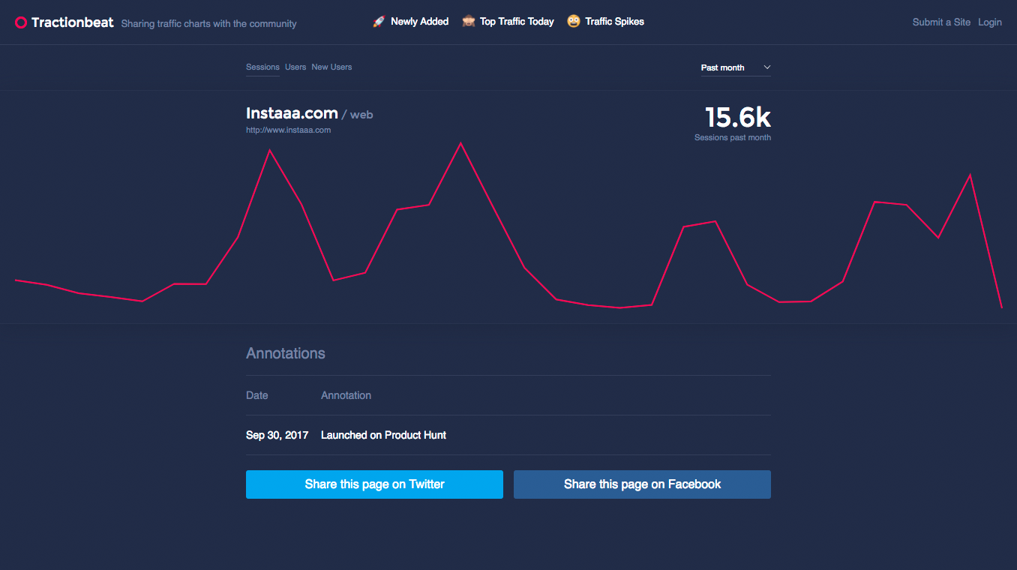Click the Date column header
The image size is (1017, 570).
tap(256, 395)
